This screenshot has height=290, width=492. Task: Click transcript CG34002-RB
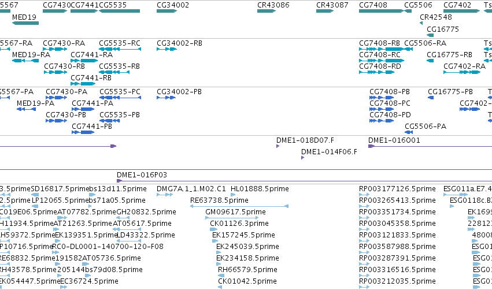point(167,49)
